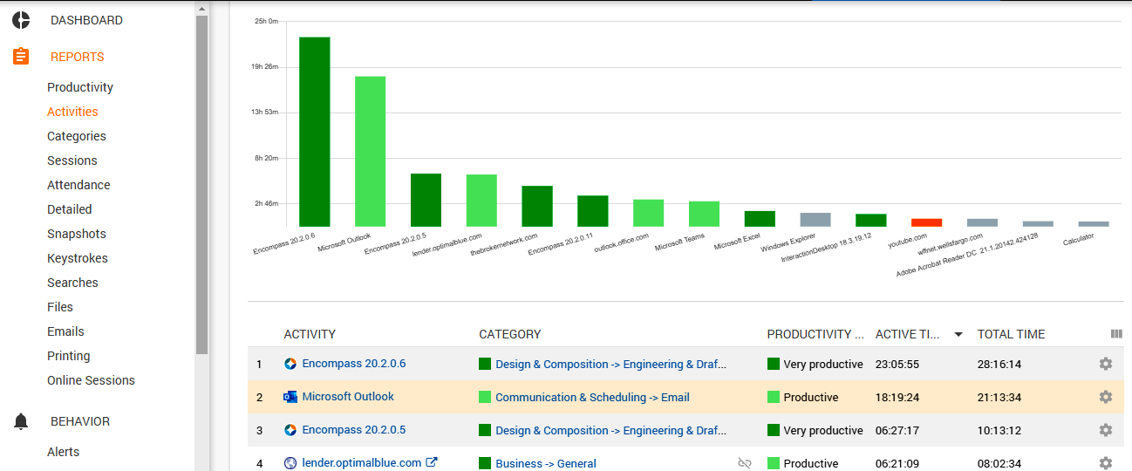This screenshot has height=471, width=1132.
Task: Open the Files report
Action: coord(60,307)
